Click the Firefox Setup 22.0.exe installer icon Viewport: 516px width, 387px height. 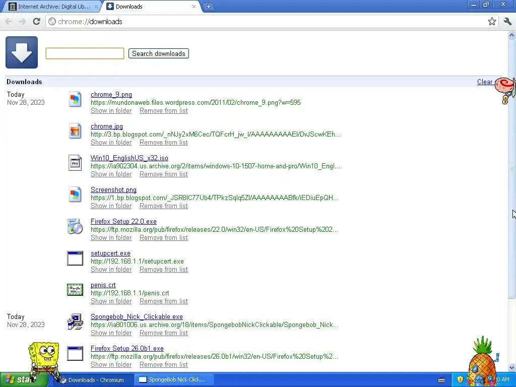pos(75,226)
